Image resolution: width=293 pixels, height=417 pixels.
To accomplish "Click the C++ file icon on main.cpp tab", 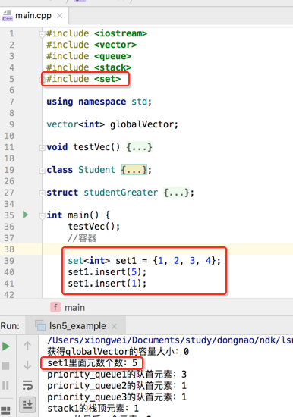I will click(x=7, y=16).
